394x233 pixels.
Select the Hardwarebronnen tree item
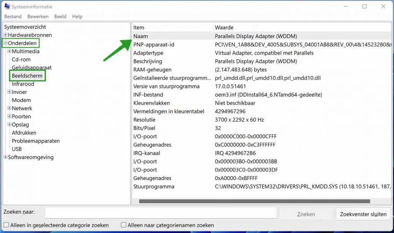(x=30, y=35)
